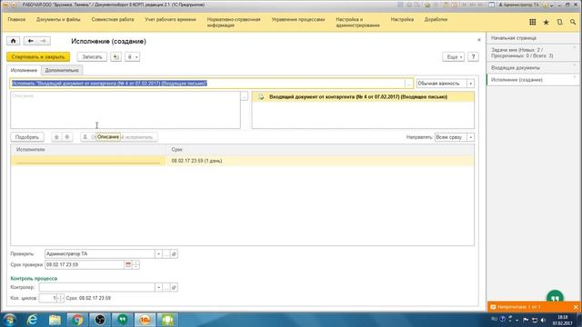The width and height of the screenshot is (582, 327).
Task: Open the Документы и файлы section
Action: coord(58,19)
